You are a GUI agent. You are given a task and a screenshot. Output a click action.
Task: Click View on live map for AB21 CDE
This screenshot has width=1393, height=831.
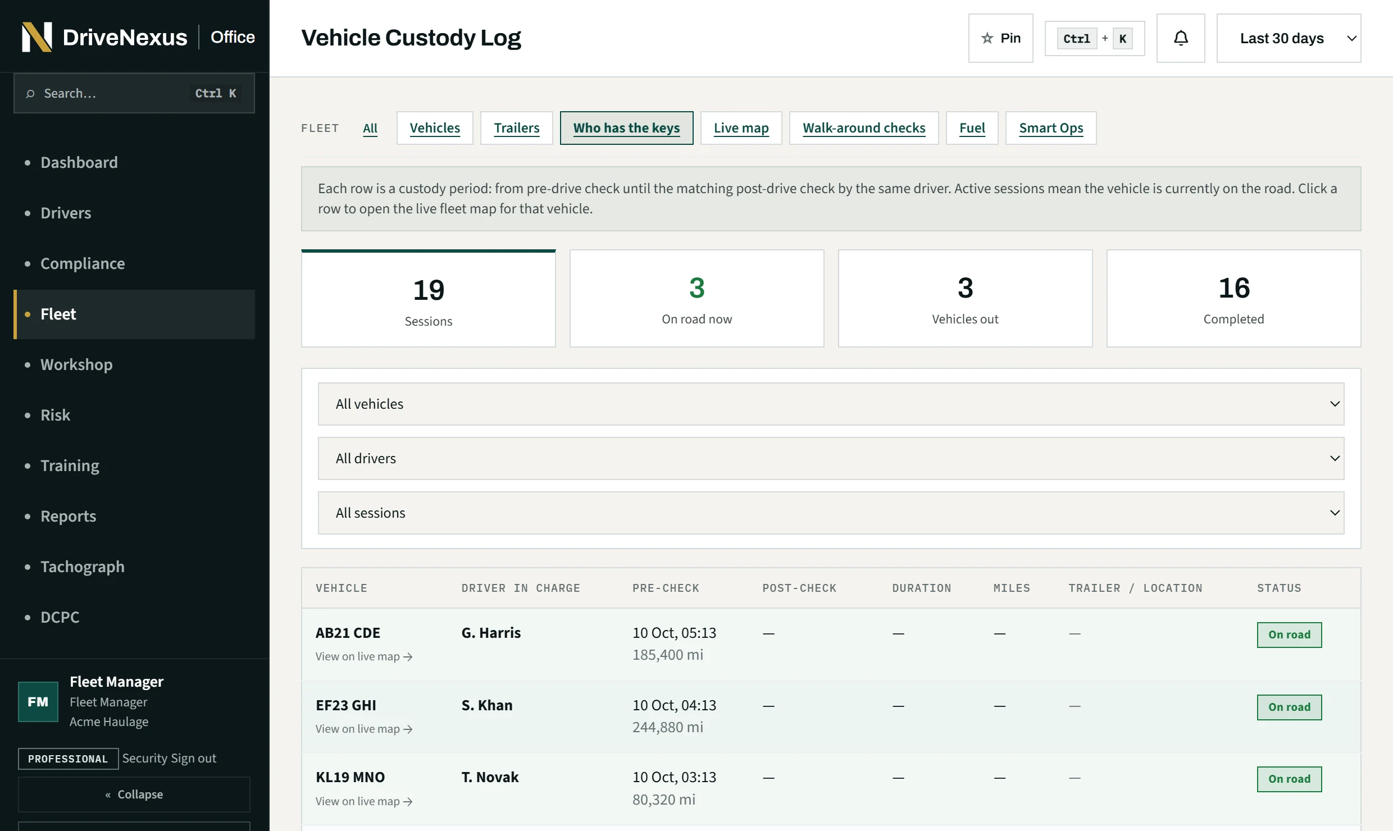point(364,656)
